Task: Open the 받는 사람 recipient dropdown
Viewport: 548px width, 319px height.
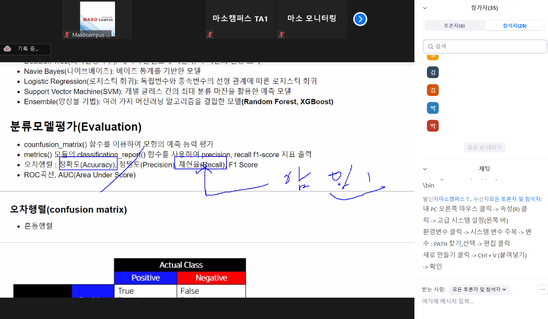Action: pyautogui.click(x=479, y=290)
